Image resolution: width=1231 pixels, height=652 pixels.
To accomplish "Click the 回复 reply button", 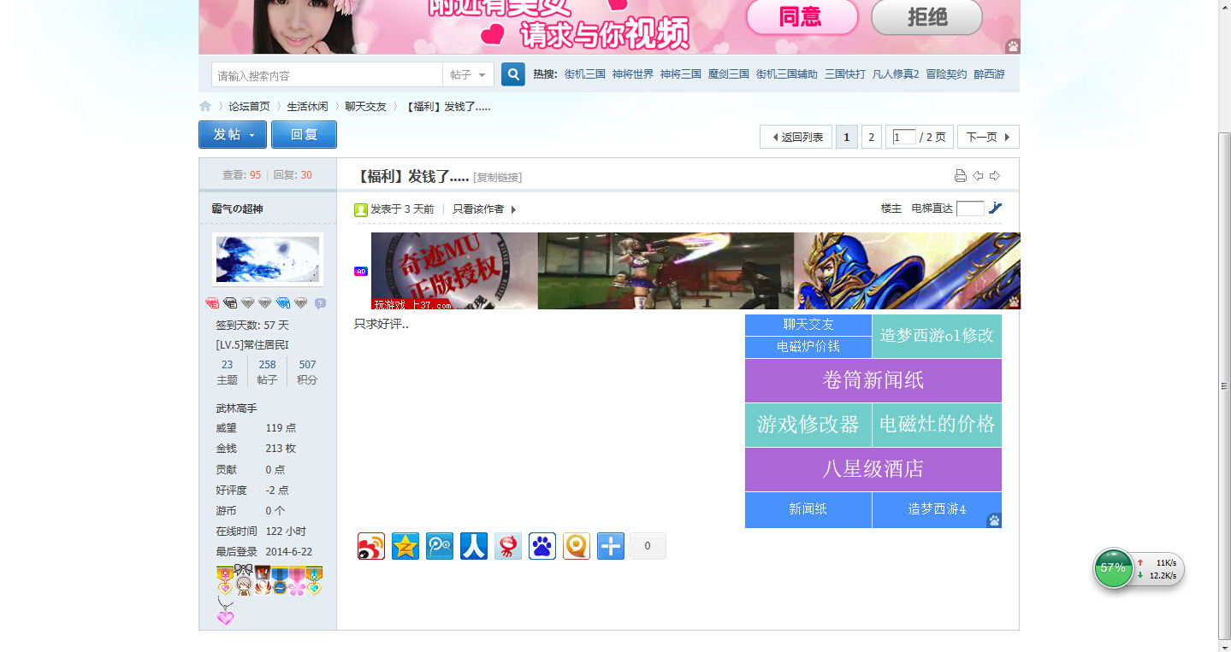I will pos(304,135).
